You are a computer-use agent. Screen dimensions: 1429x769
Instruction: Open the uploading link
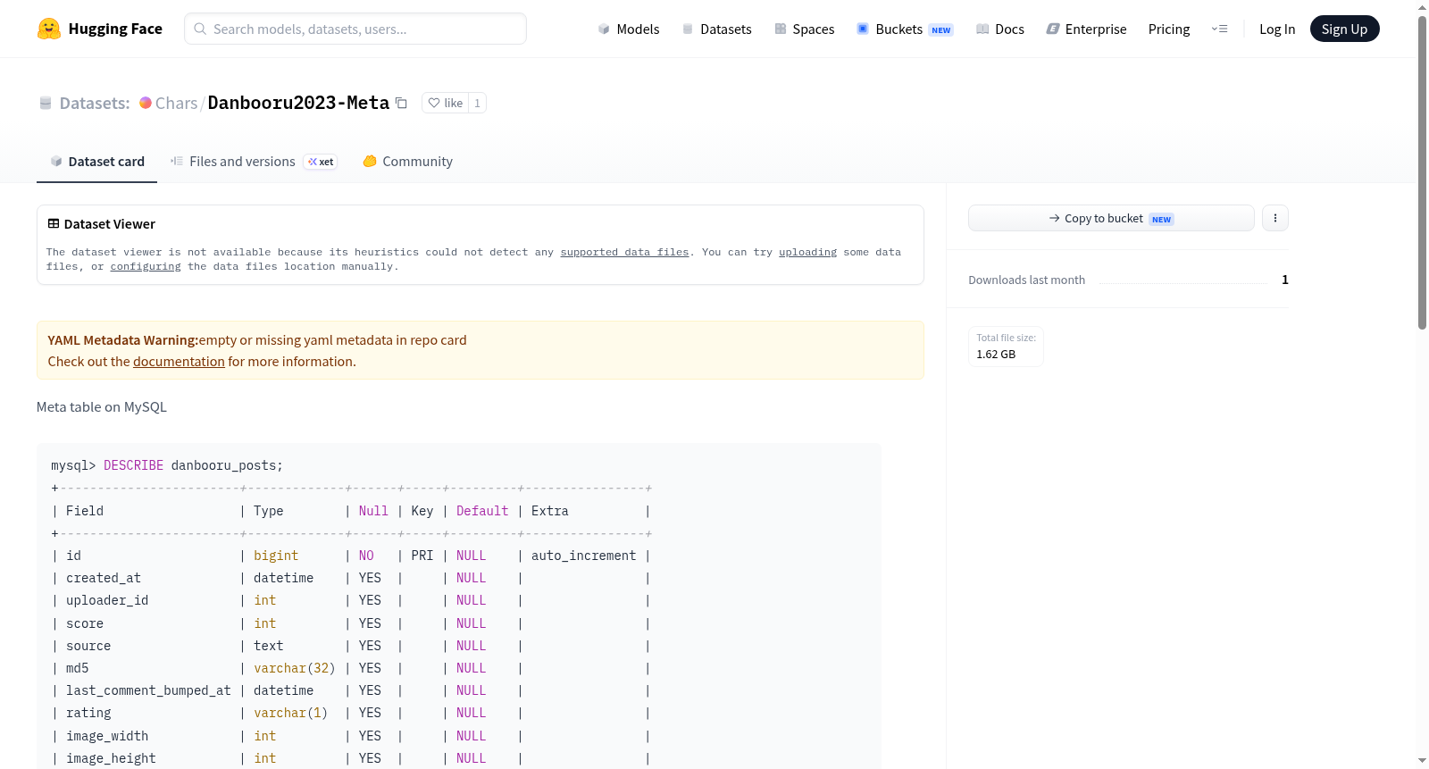coord(807,252)
